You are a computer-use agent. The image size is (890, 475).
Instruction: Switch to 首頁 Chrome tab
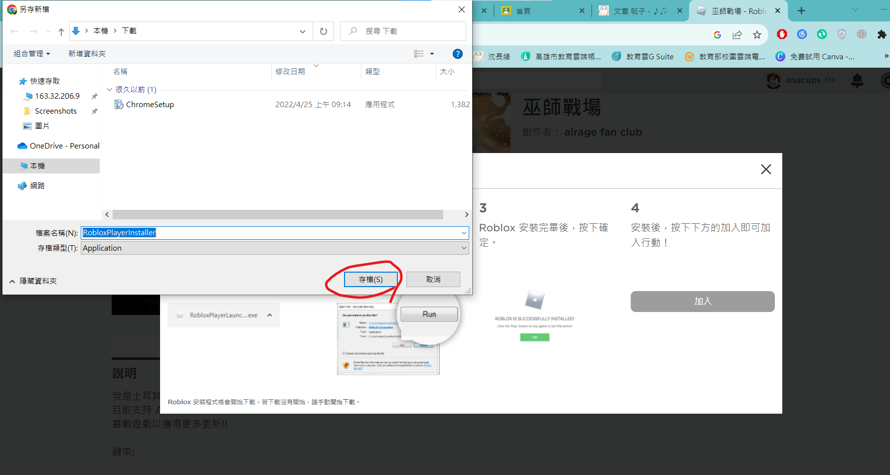(x=523, y=11)
